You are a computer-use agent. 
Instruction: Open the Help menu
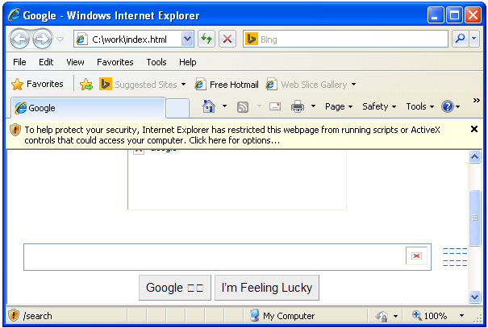point(187,62)
